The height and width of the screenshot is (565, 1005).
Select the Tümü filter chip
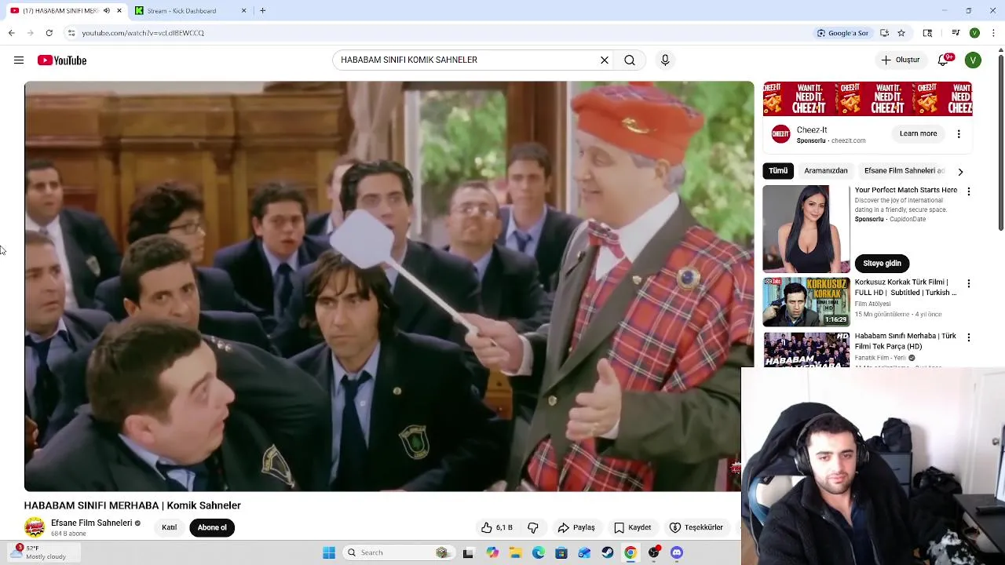point(778,170)
